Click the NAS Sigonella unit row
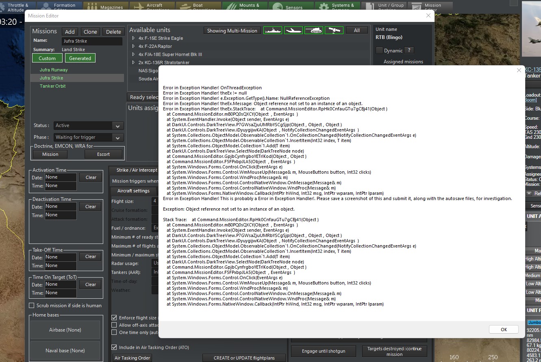 tap(148, 71)
